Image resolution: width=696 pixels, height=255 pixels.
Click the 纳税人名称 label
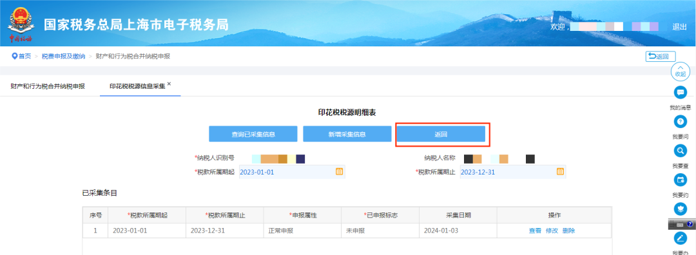[x=440, y=158]
